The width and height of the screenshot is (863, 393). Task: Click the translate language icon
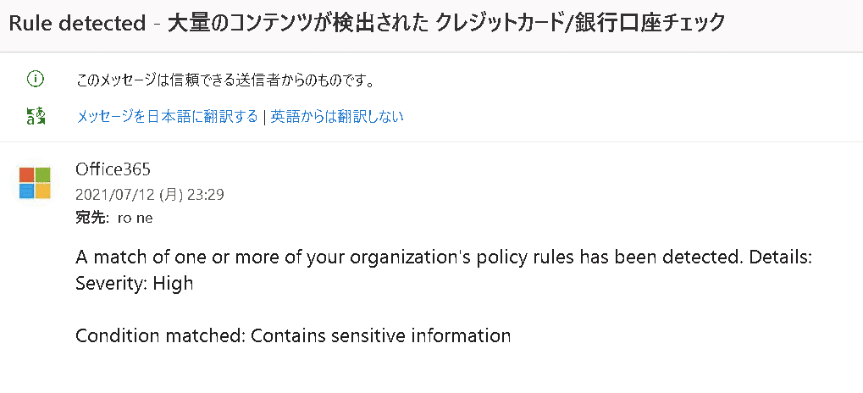[36, 117]
